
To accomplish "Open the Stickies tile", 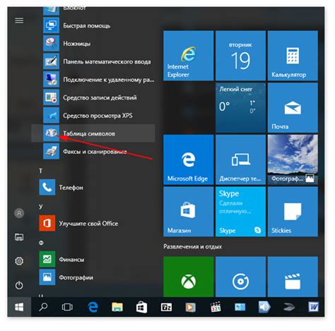I will click(x=293, y=212).
